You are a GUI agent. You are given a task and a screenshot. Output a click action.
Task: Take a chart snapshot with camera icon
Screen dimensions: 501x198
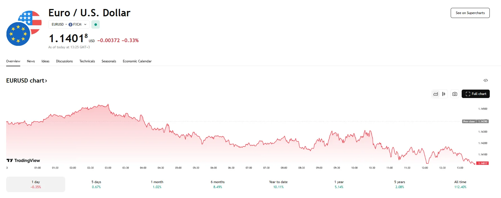click(455, 94)
